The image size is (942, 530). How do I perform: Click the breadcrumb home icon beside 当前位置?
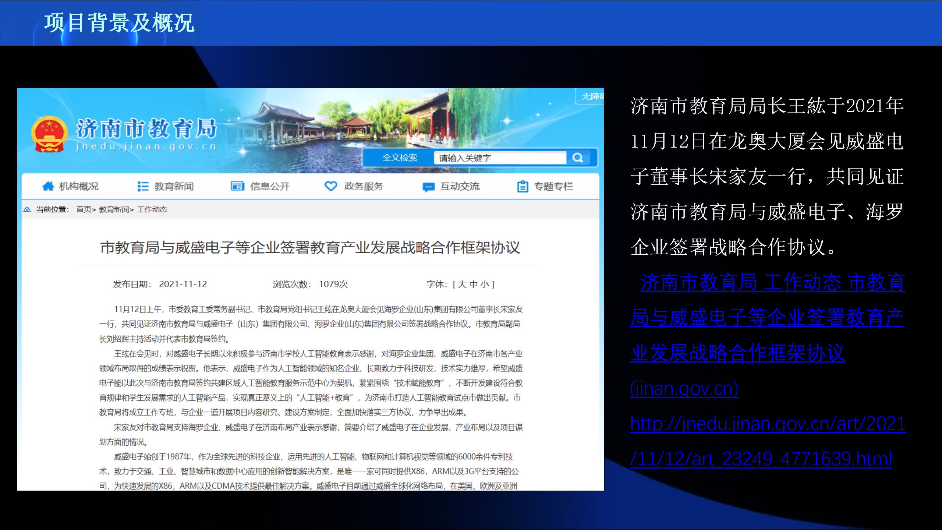click(27, 209)
